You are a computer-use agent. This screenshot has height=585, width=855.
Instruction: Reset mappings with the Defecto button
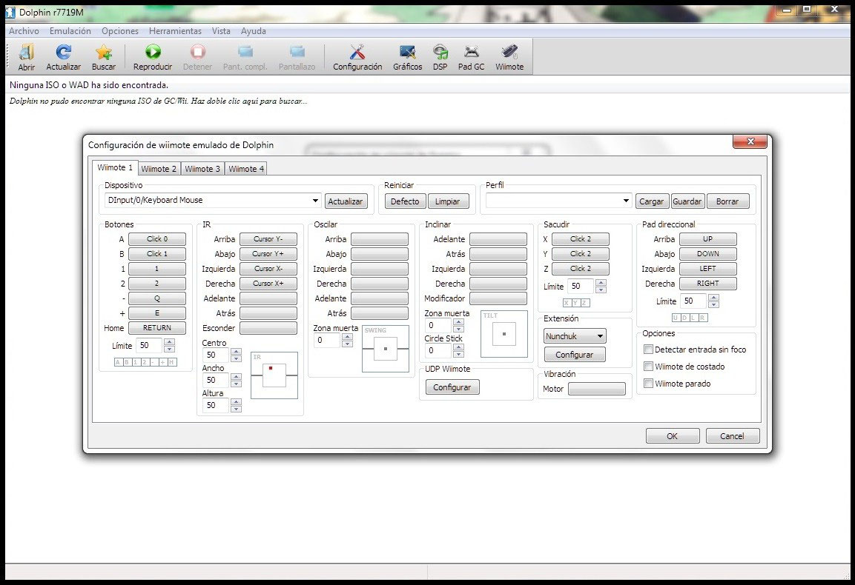click(x=405, y=201)
